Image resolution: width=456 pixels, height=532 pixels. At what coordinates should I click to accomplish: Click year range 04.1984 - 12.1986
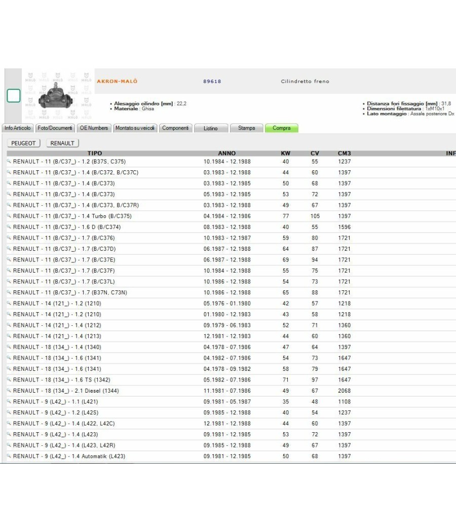tap(227, 216)
